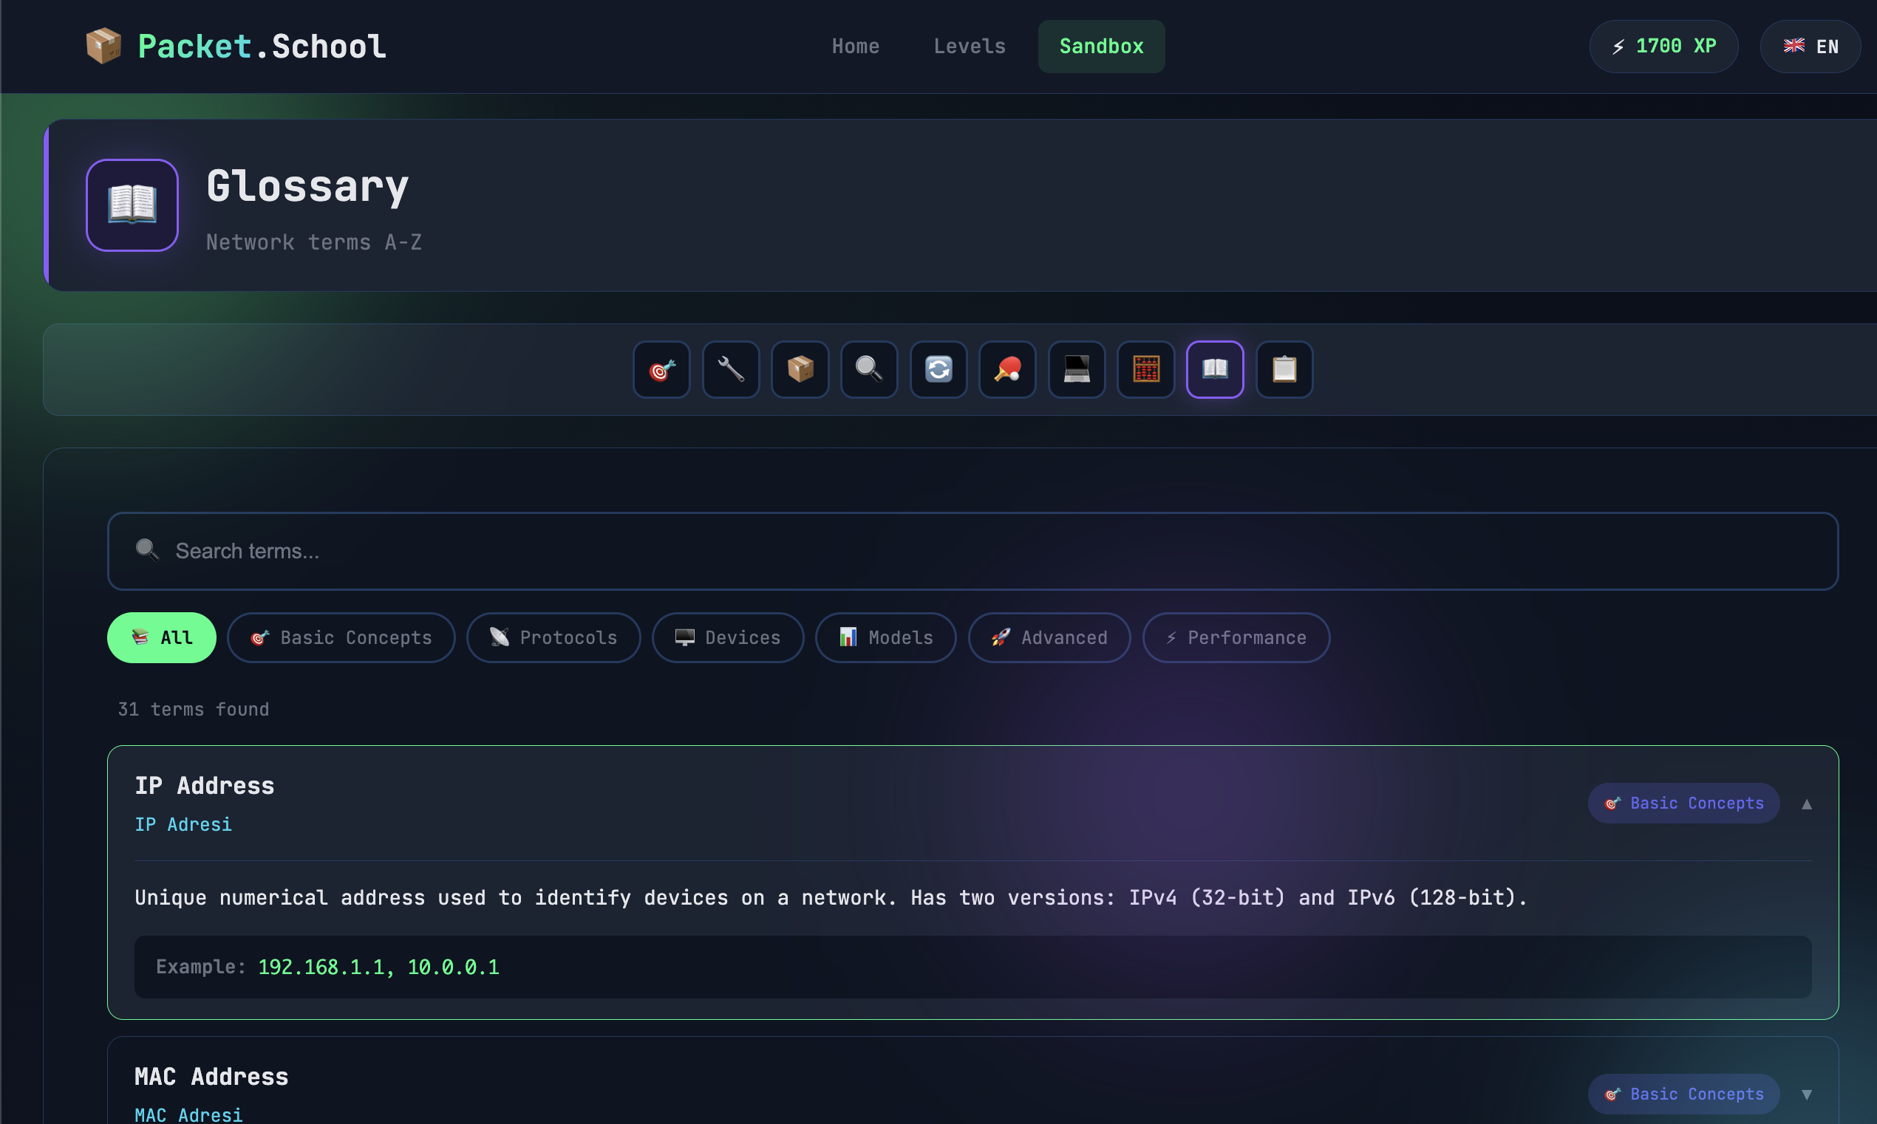Click the blue refresh arrows tool icon
Image resolution: width=1877 pixels, height=1124 pixels.
pos(938,369)
